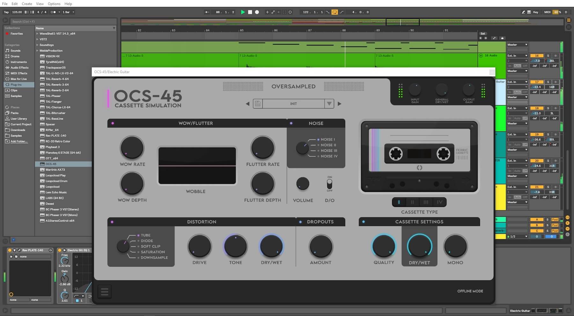The width and height of the screenshot is (574, 316).
Task: Toggle the computer MIDI keyboard icon
Action: pos(529,12)
